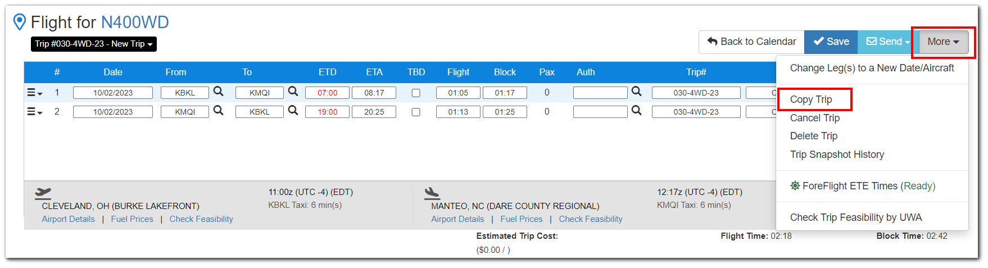
Task: Click the map pin icon beside Flight title
Action: pos(20,22)
